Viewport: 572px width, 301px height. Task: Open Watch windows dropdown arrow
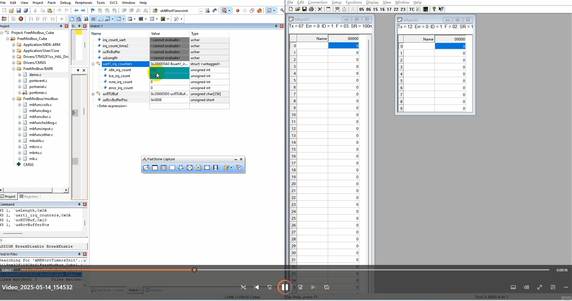(x=112, y=19)
